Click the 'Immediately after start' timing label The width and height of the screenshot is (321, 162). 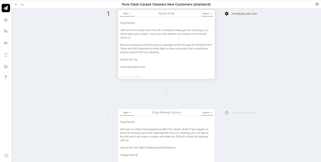(244, 14)
